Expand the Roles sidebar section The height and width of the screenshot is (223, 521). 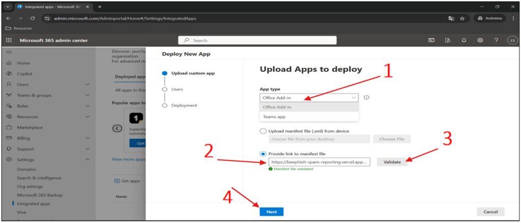[x=88, y=106]
